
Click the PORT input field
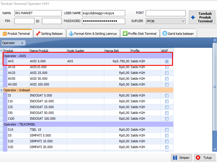[165, 13]
